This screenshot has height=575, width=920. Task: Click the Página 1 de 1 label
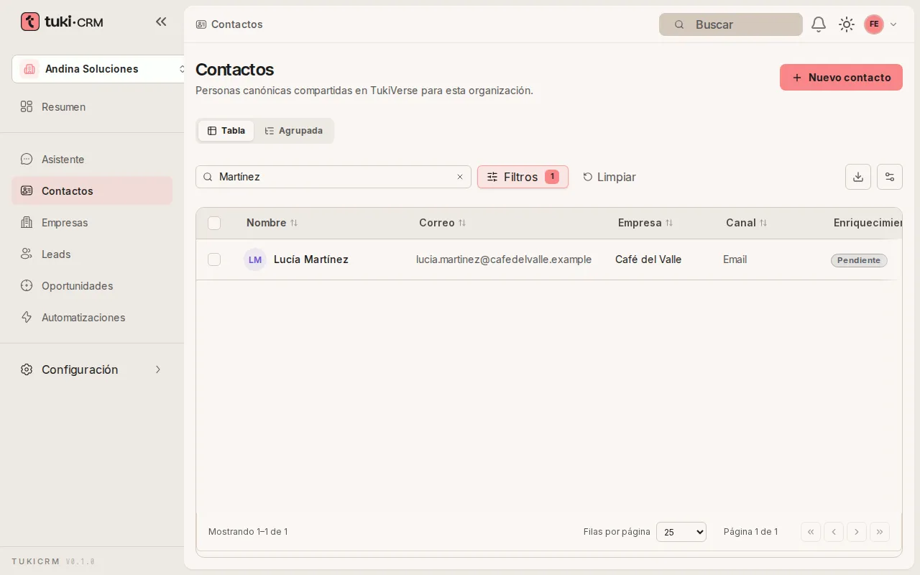(x=750, y=532)
